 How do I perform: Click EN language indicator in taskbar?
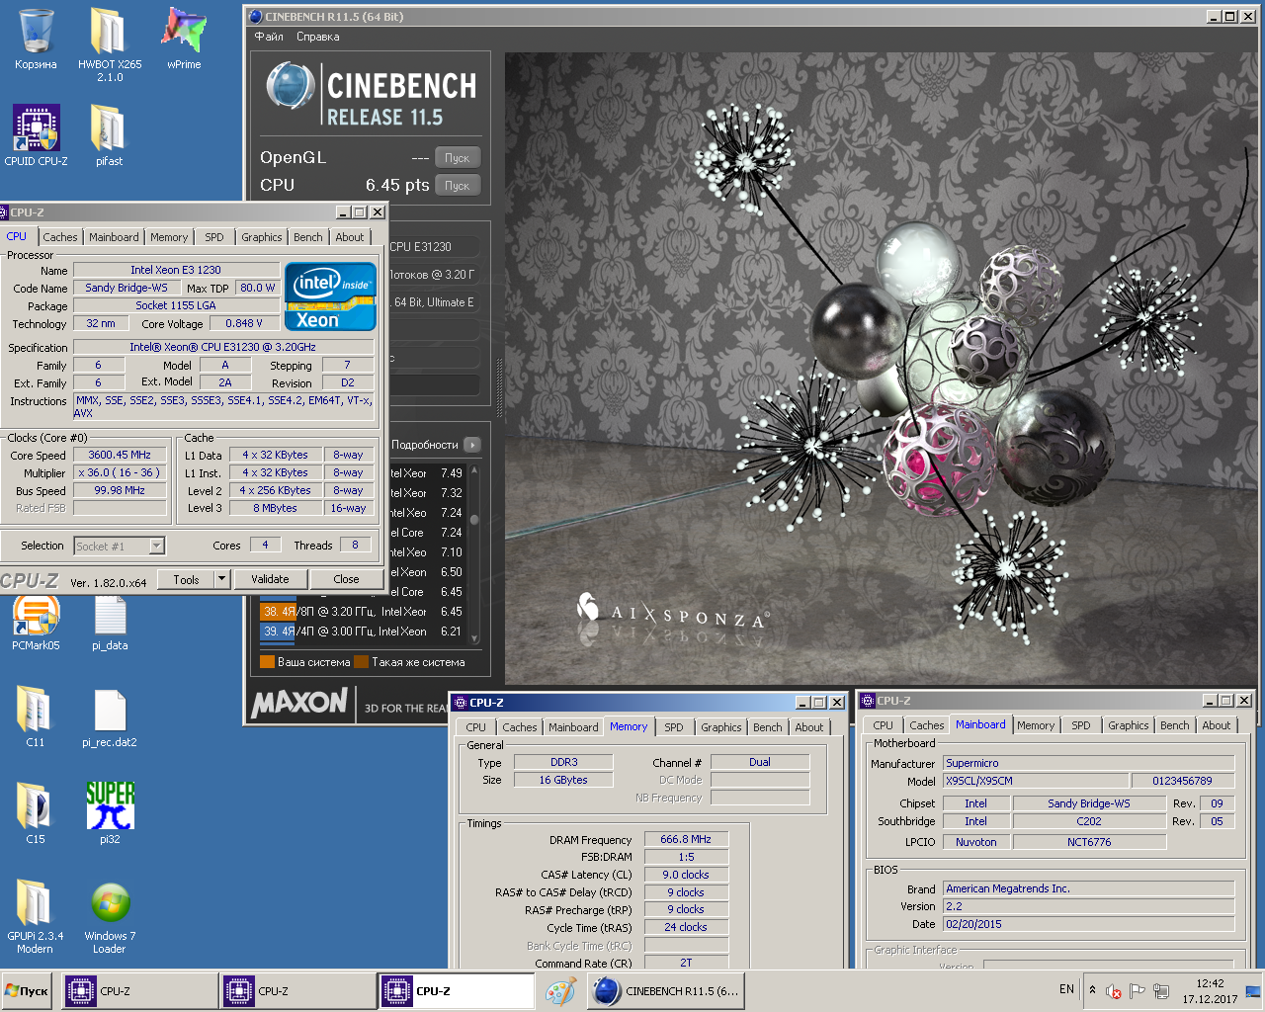pos(1066,989)
